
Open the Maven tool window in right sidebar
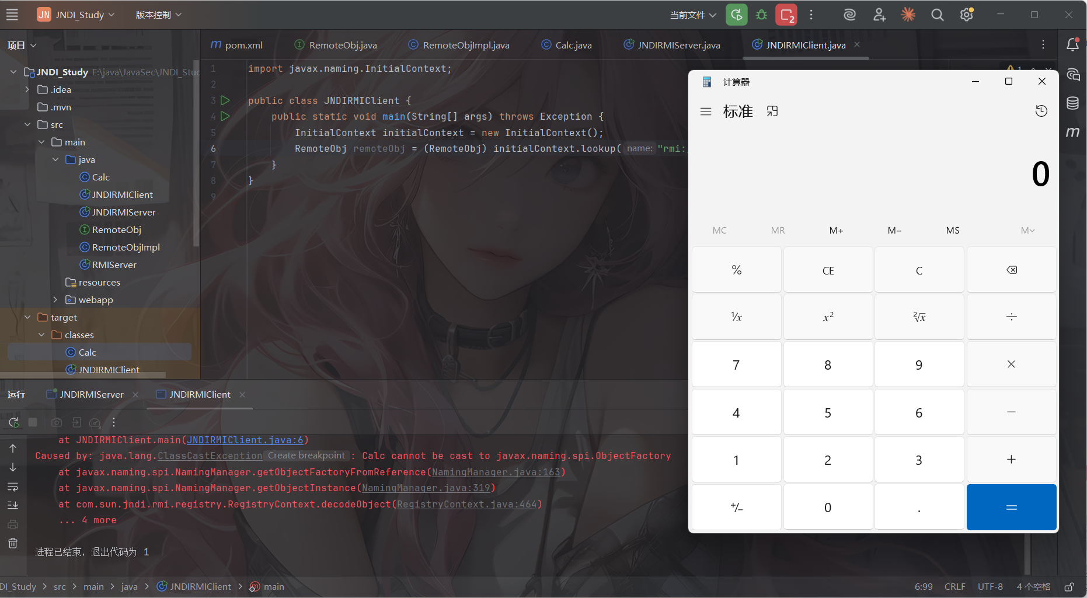(x=1072, y=132)
